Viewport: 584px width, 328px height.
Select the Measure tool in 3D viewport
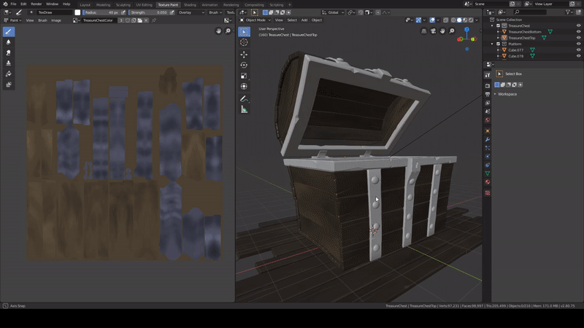(x=244, y=109)
